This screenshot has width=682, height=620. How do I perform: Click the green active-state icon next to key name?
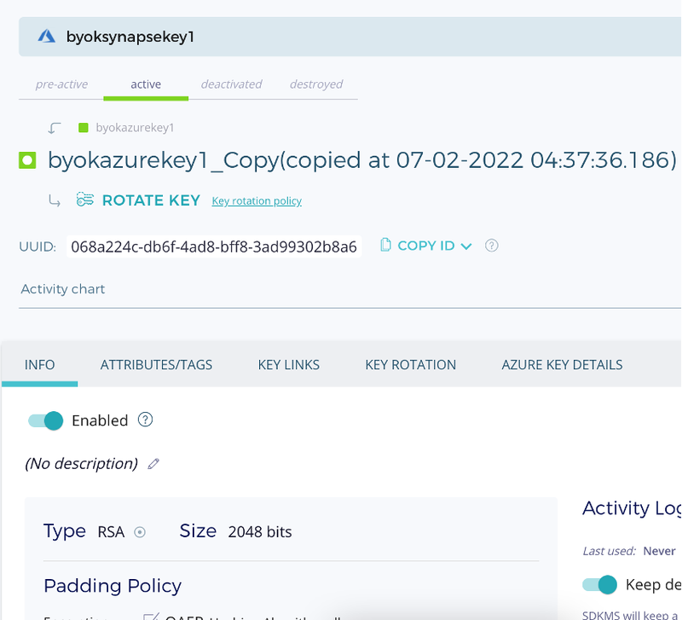pyautogui.click(x=27, y=160)
